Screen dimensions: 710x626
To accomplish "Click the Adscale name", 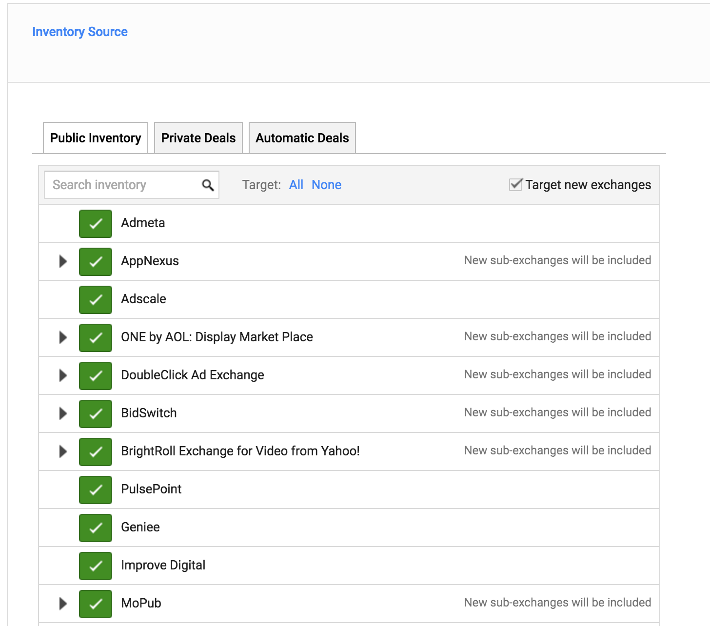I will click(143, 299).
